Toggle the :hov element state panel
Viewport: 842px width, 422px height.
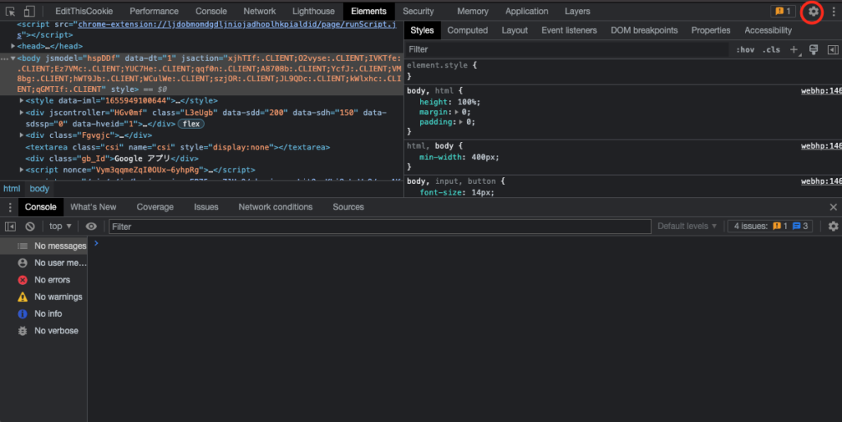pyautogui.click(x=745, y=50)
